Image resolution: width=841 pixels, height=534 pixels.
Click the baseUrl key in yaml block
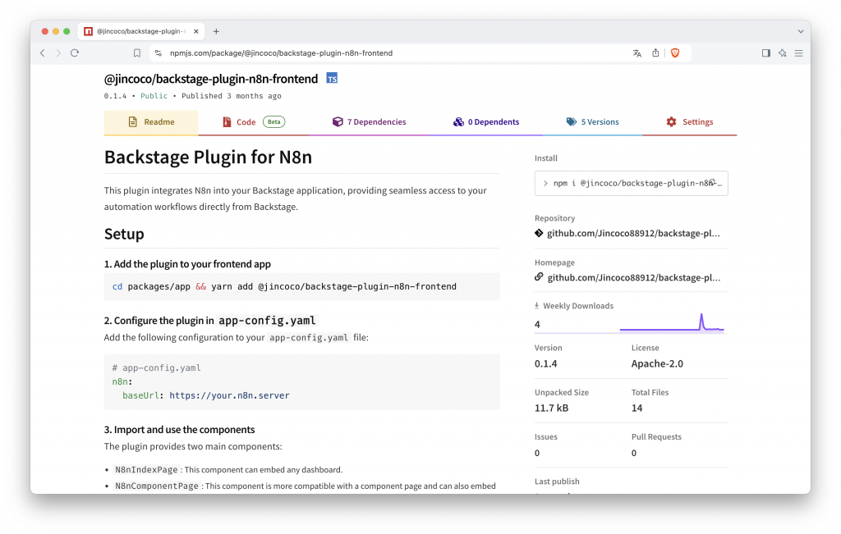140,395
